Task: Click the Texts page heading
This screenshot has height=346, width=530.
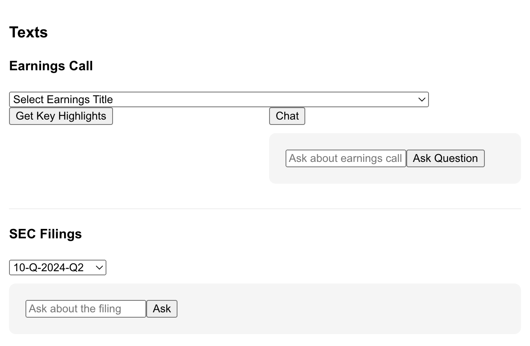Action: [28, 32]
